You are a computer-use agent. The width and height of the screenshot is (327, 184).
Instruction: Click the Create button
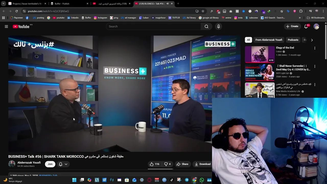click(x=292, y=26)
